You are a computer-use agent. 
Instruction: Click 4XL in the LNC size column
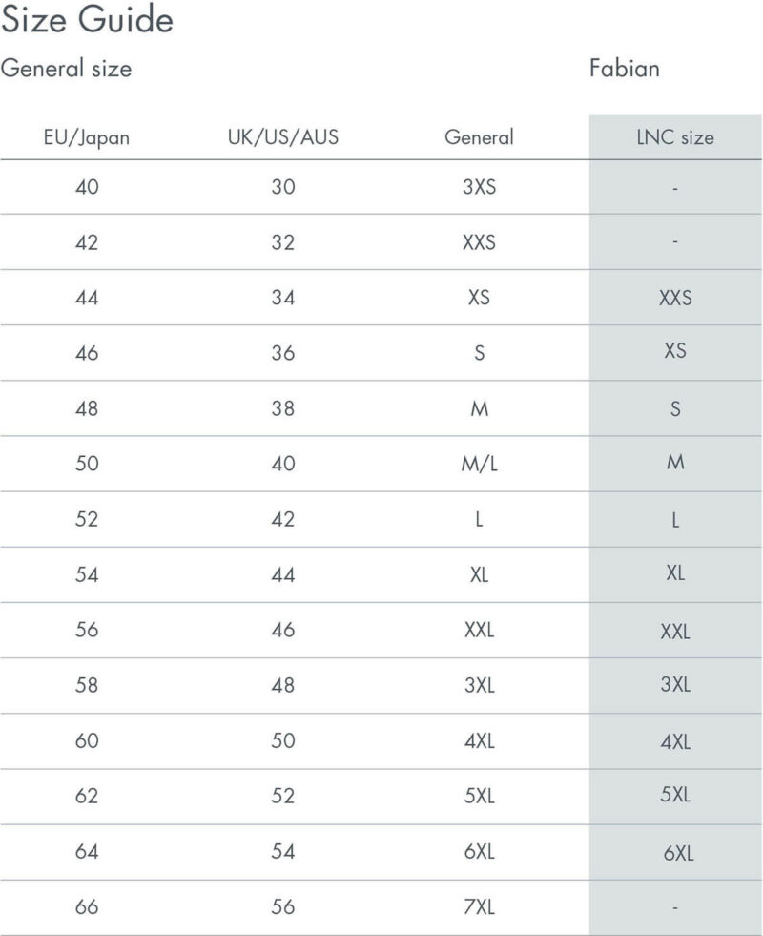pyautogui.click(x=675, y=742)
